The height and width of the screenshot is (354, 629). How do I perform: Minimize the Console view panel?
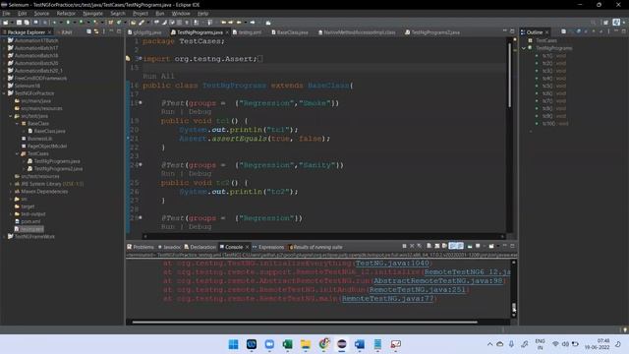point(504,246)
